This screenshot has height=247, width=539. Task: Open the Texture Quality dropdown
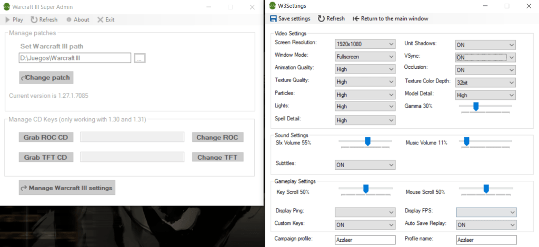point(365,81)
